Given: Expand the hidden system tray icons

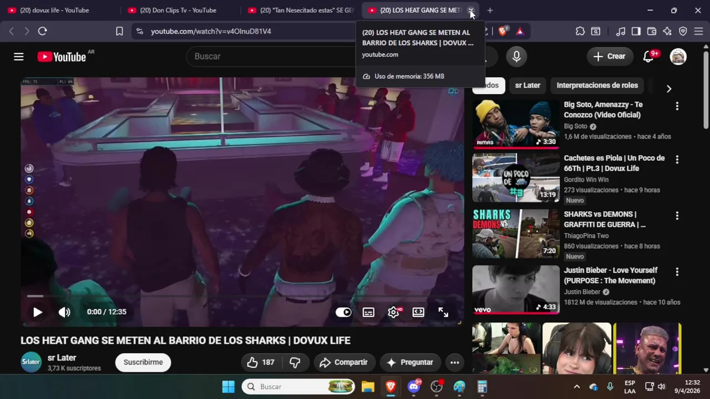Looking at the screenshot, I should [x=577, y=387].
